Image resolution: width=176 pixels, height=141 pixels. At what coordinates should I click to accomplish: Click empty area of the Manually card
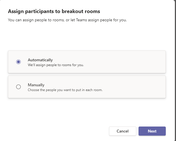click(x=128, y=87)
